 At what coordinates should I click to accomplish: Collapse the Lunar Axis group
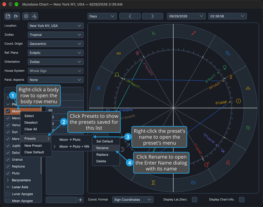8,187
